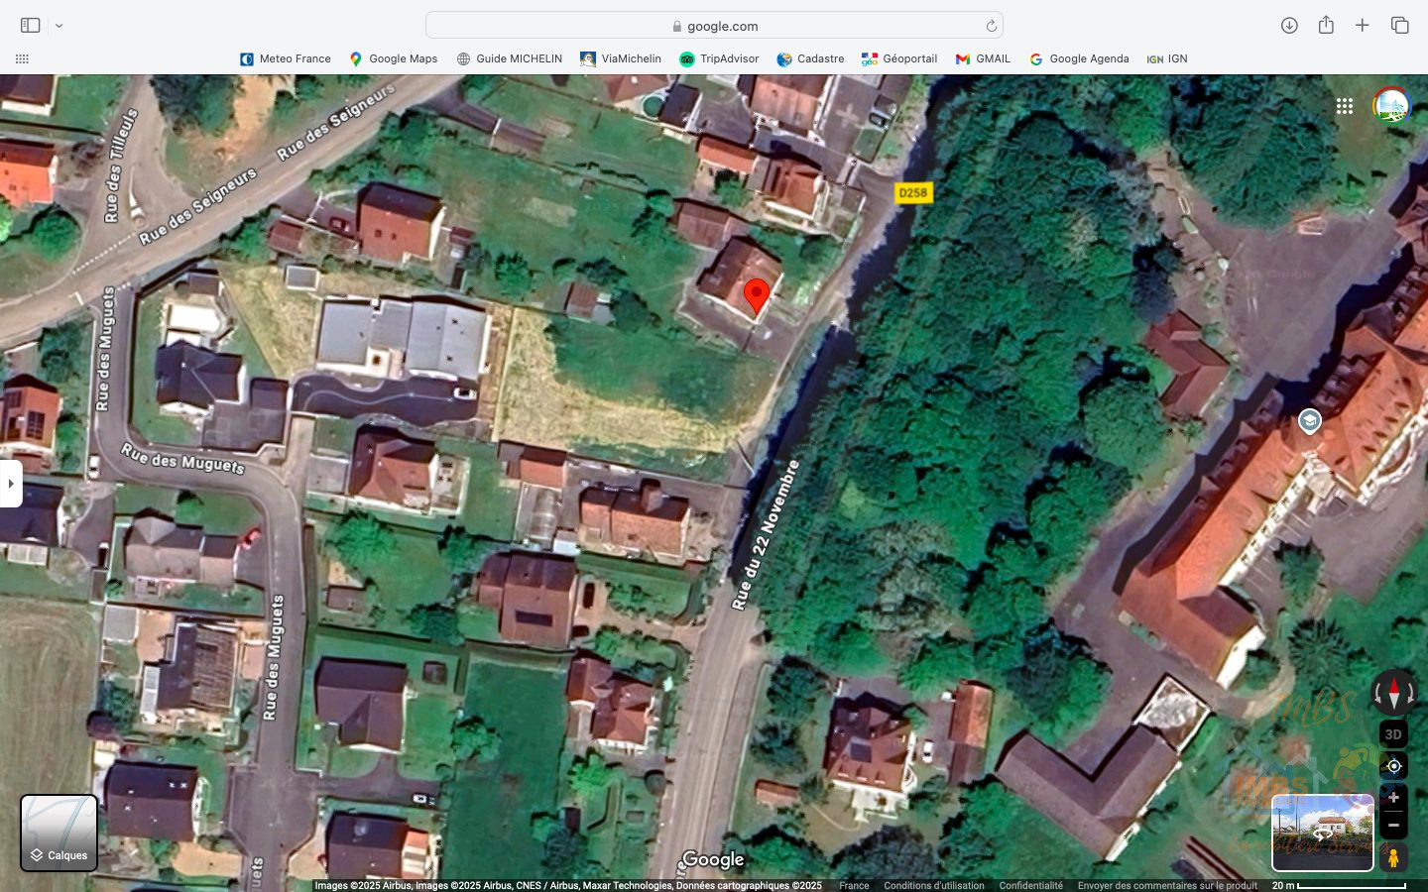Open the Conditions d'utilisation link
Image resolution: width=1428 pixels, height=892 pixels.
[933, 885]
